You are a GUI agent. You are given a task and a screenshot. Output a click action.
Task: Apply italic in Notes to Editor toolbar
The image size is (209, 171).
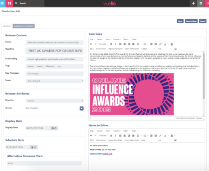(x=116, y=136)
